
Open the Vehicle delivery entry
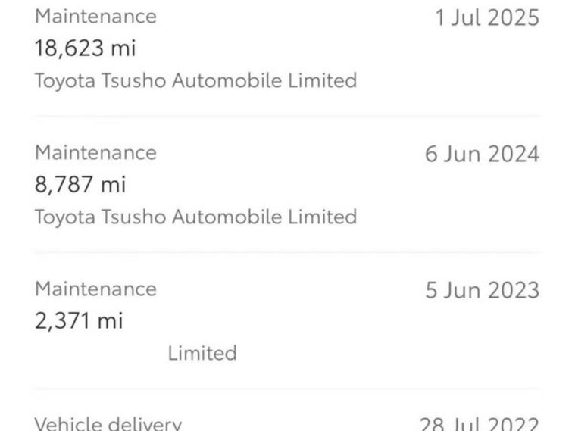(108, 423)
